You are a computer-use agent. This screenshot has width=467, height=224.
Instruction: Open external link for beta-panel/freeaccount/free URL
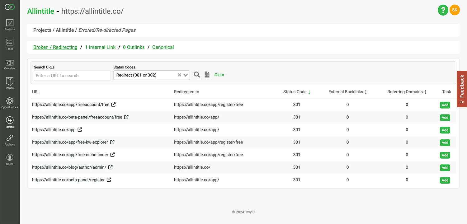126,117
